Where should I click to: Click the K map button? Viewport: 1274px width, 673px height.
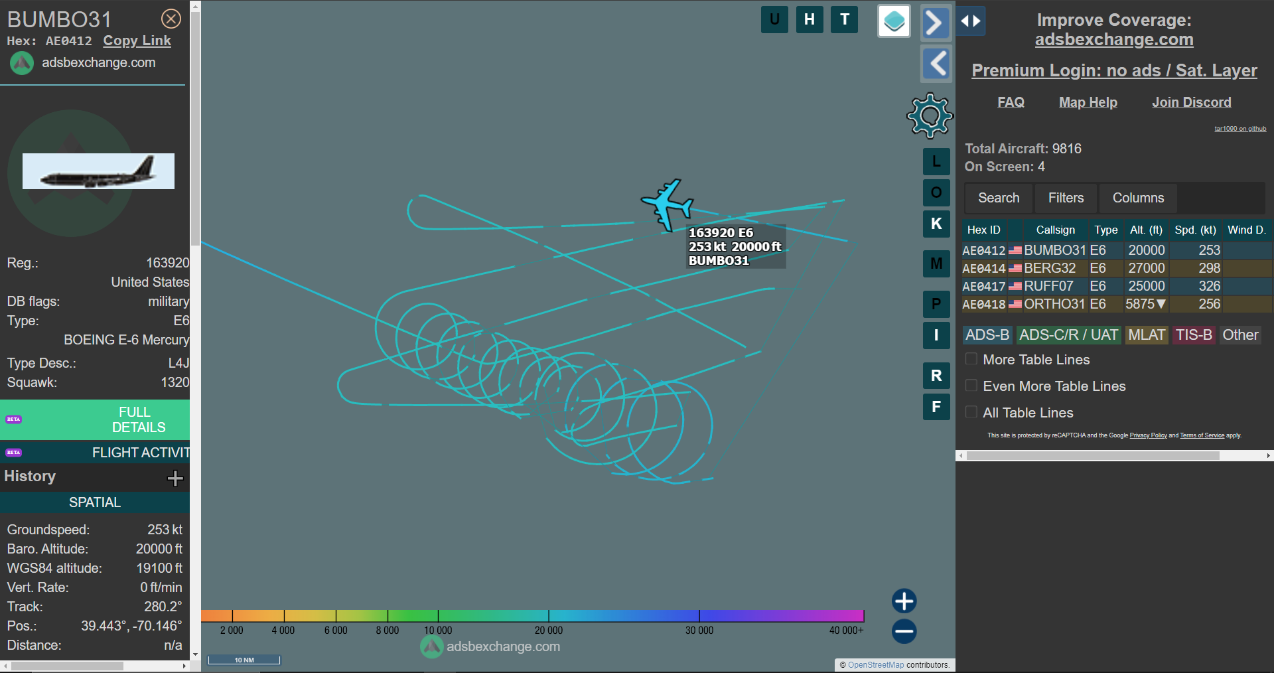[936, 224]
